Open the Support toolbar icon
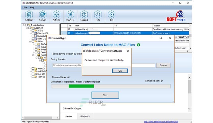The image size is (213, 123). (x=84, y=16)
